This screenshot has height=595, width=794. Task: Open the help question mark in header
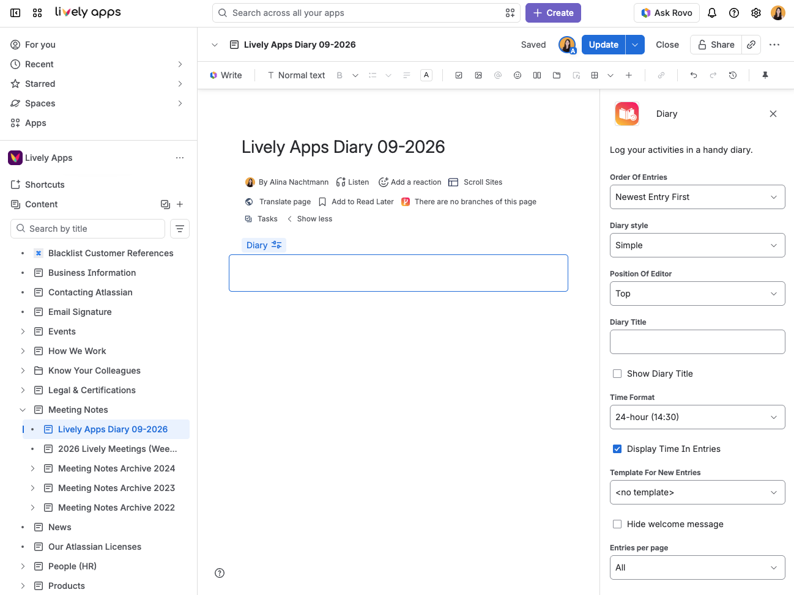734,13
